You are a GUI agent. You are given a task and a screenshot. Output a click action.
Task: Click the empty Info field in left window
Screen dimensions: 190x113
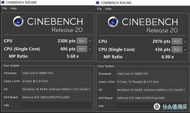[56, 105]
